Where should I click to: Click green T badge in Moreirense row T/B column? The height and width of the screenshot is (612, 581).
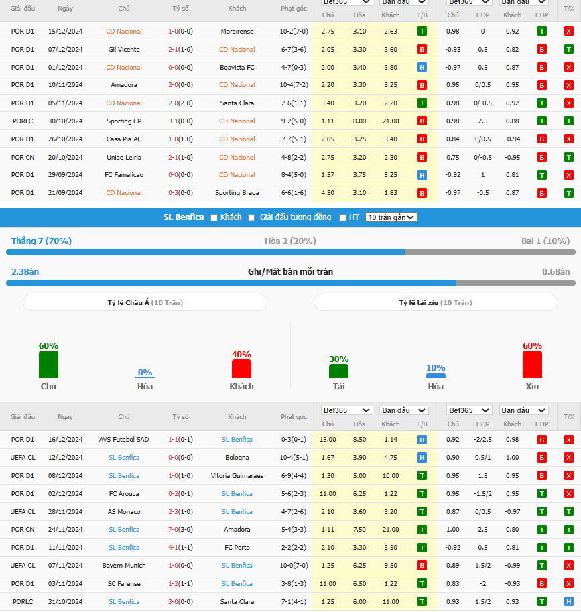(x=422, y=32)
